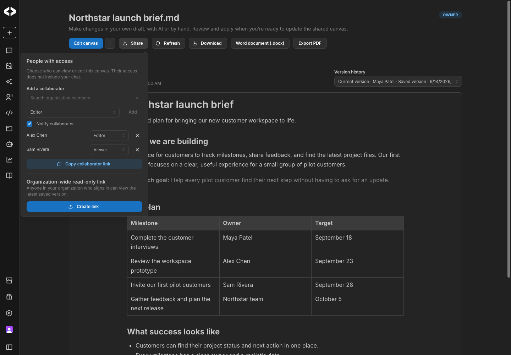Image resolution: width=511 pixels, height=355 pixels.
Task: Open the analytics chart icon in sidebar
Action: (x=10, y=160)
